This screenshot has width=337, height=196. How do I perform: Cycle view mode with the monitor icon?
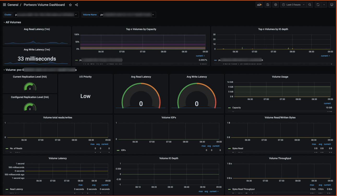point(332,5)
